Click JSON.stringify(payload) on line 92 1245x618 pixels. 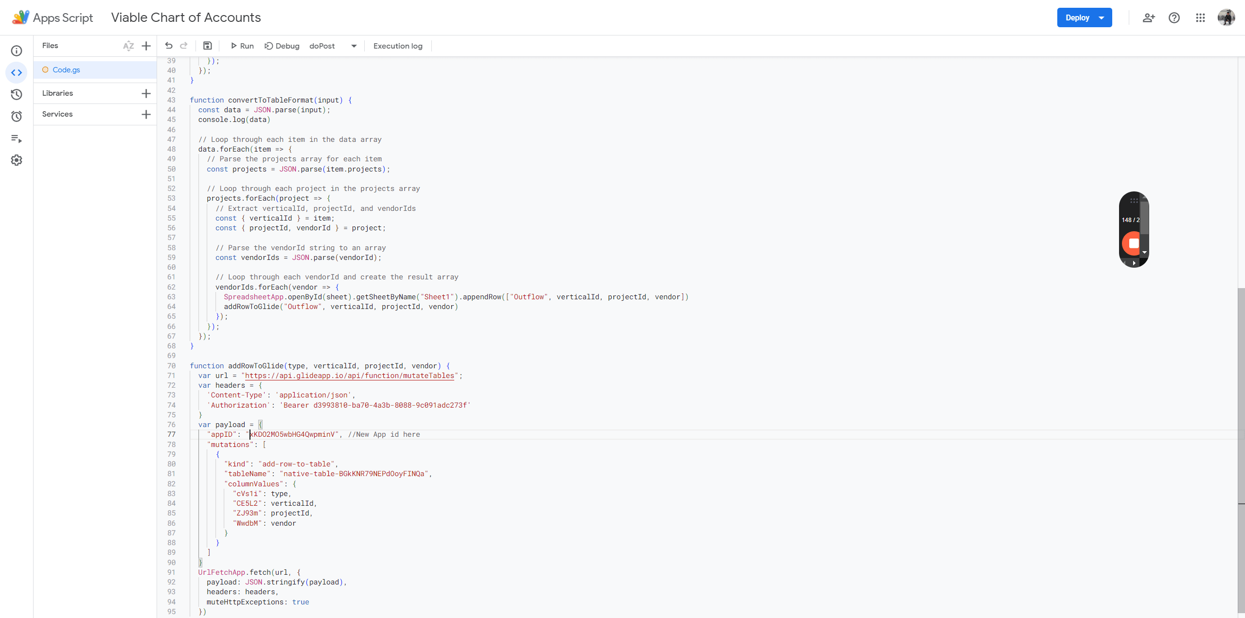pyautogui.click(x=294, y=582)
